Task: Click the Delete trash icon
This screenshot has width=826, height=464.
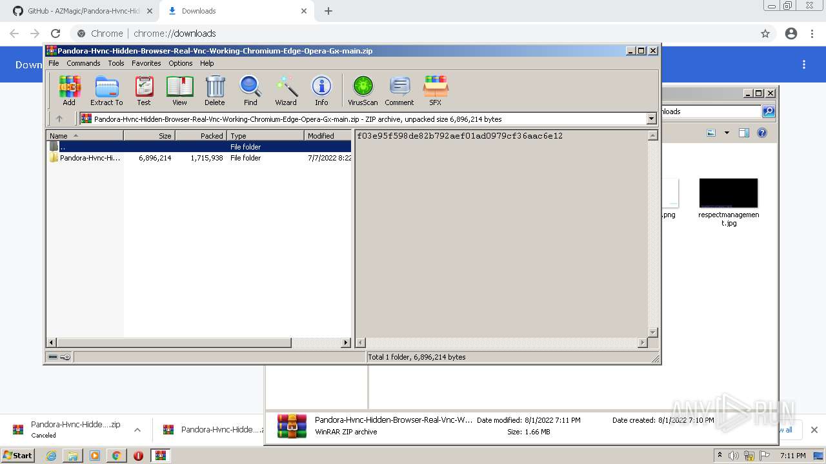Action: 215,91
